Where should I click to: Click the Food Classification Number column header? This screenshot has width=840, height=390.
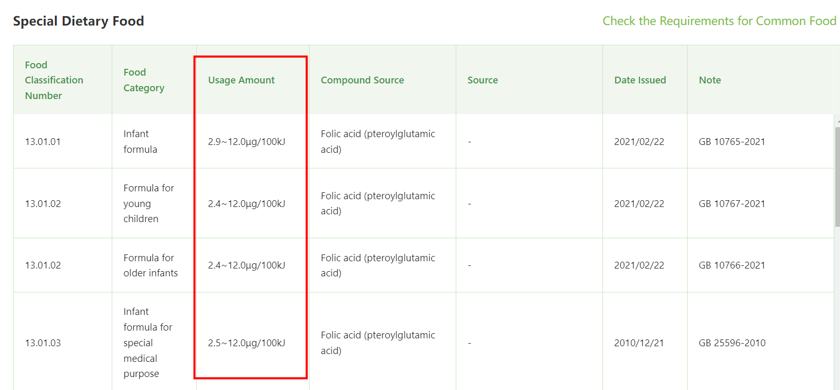[x=54, y=80]
